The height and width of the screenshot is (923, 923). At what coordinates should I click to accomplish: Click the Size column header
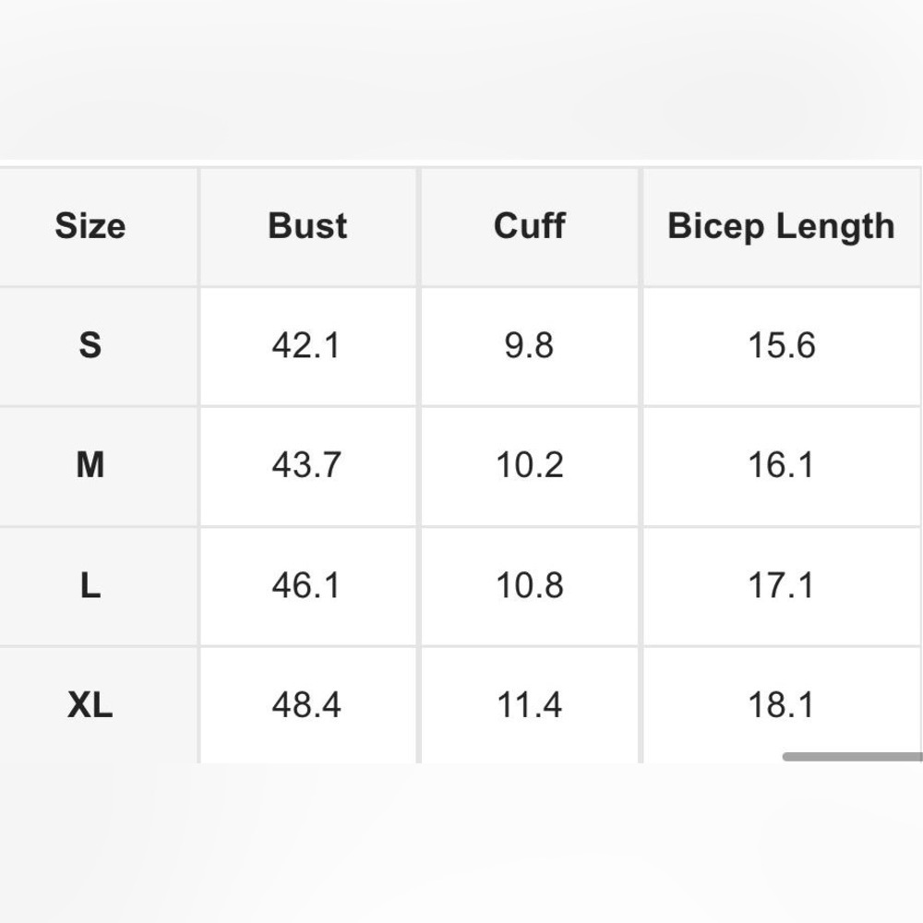90,226
